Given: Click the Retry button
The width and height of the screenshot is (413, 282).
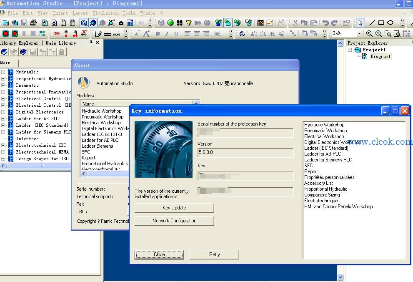Looking at the screenshot, I should click(x=214, y=254).
